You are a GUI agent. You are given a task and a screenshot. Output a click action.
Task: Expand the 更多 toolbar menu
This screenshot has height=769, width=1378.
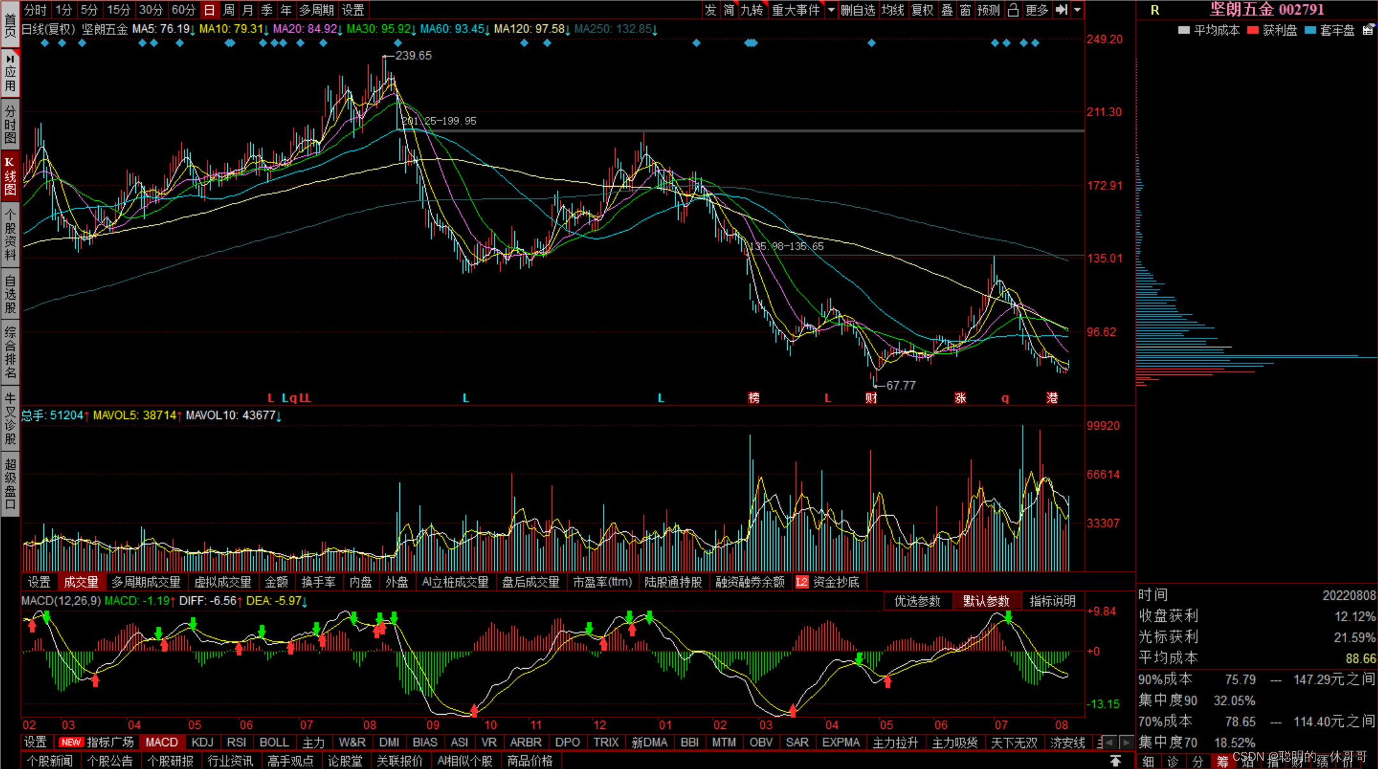(x=1037, y=10)
